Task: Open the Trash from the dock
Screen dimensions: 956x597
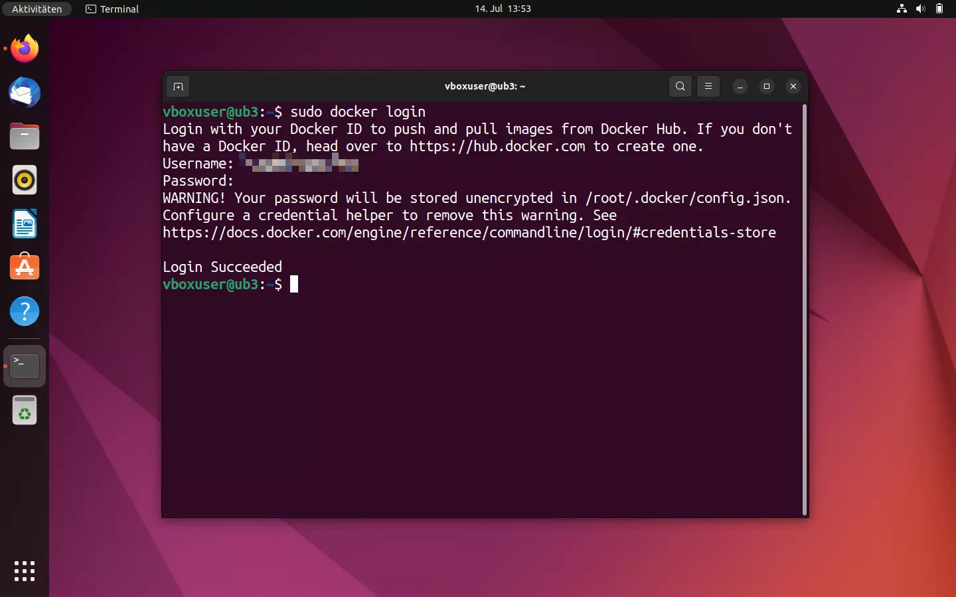Action: (x=24, y=410)
